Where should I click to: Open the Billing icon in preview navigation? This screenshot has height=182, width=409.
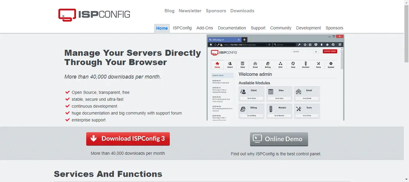[268, 64]
